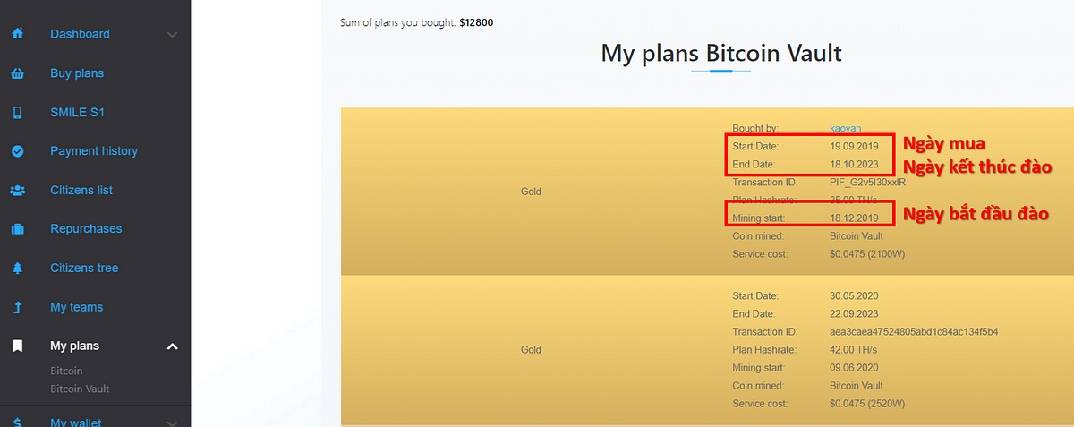Collapse the My plans submenu chevron
The width and height of the screenshot is (1074, 427).
[173, 346]
